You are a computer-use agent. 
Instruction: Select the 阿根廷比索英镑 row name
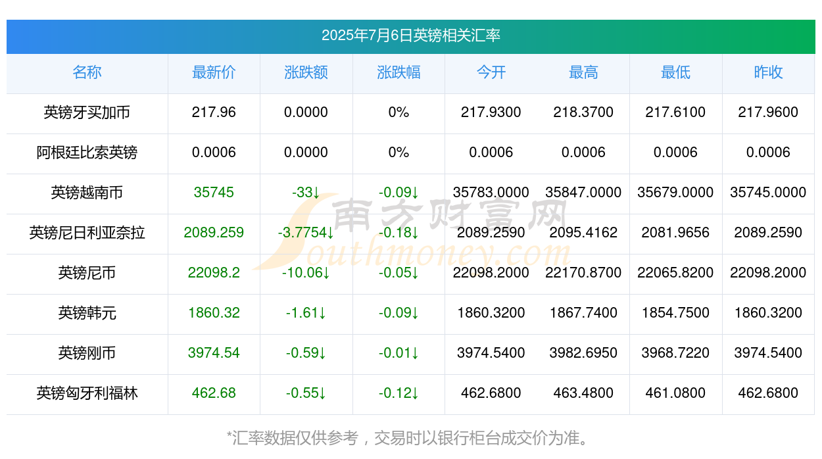[x=87, y=153]
